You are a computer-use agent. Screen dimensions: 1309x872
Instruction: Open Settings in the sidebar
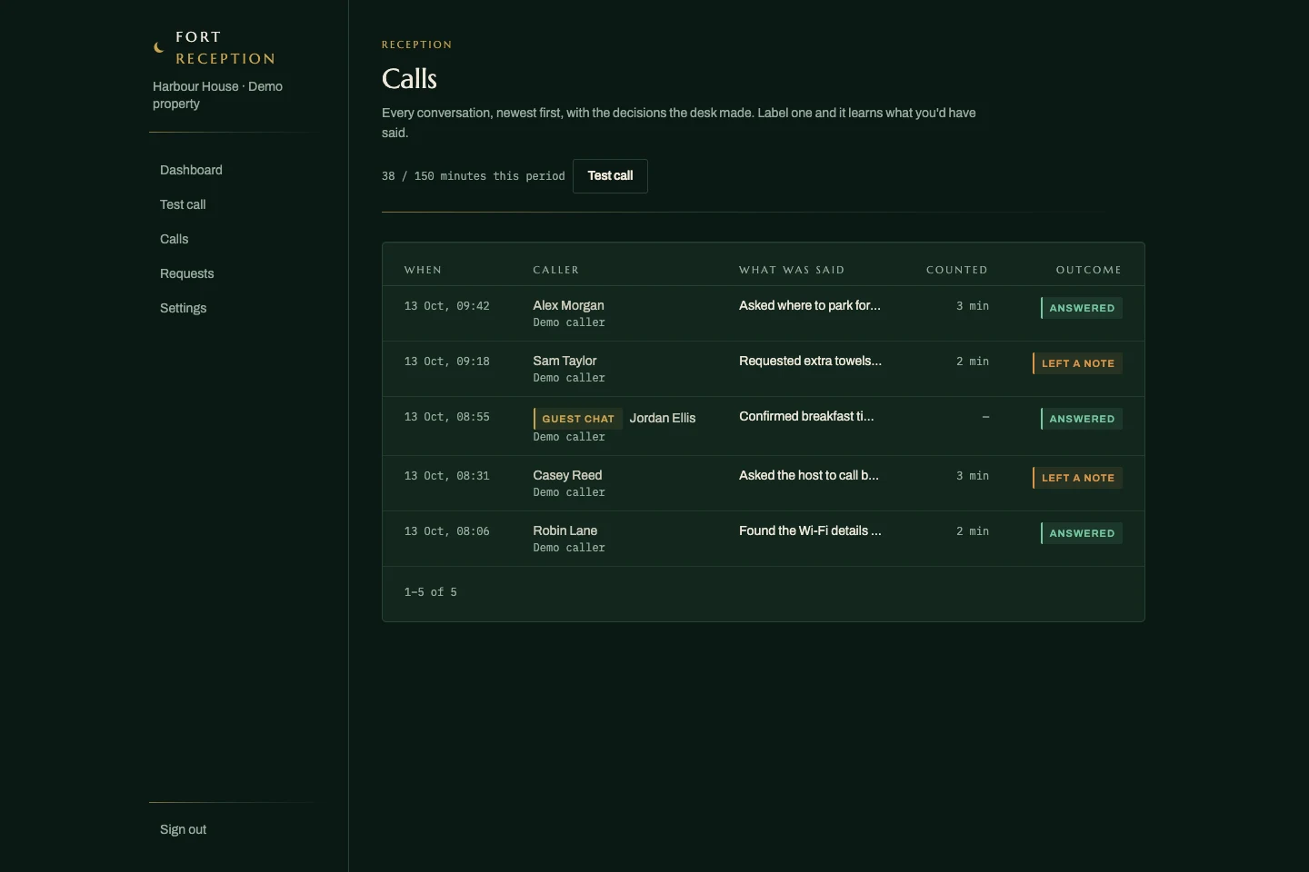coord(184,308)
